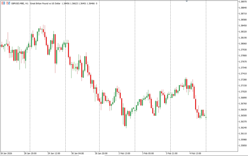Click the 1.38840 price level
This screenshot has height=156, width=248.
tap(243, 7)
